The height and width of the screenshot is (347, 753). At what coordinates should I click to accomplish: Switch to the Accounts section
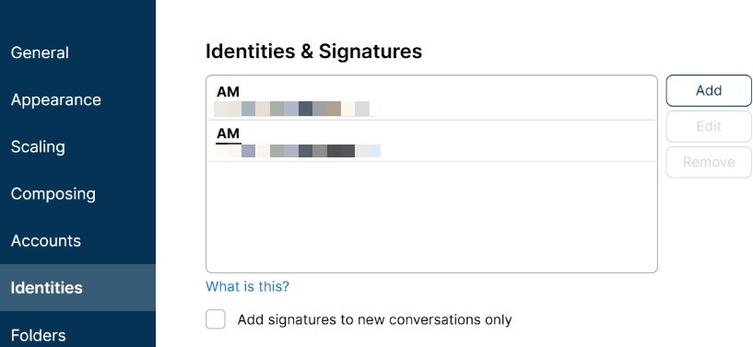pyautogui.click(x=45, y=240)
